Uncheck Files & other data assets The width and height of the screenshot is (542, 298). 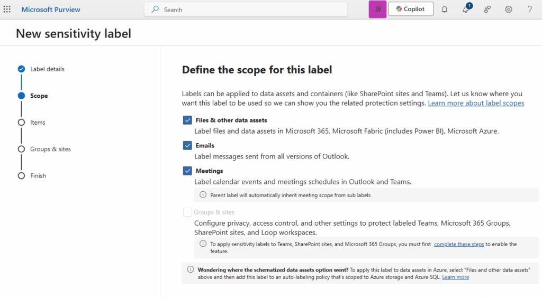pyautogui.click(x=187, y=120)
